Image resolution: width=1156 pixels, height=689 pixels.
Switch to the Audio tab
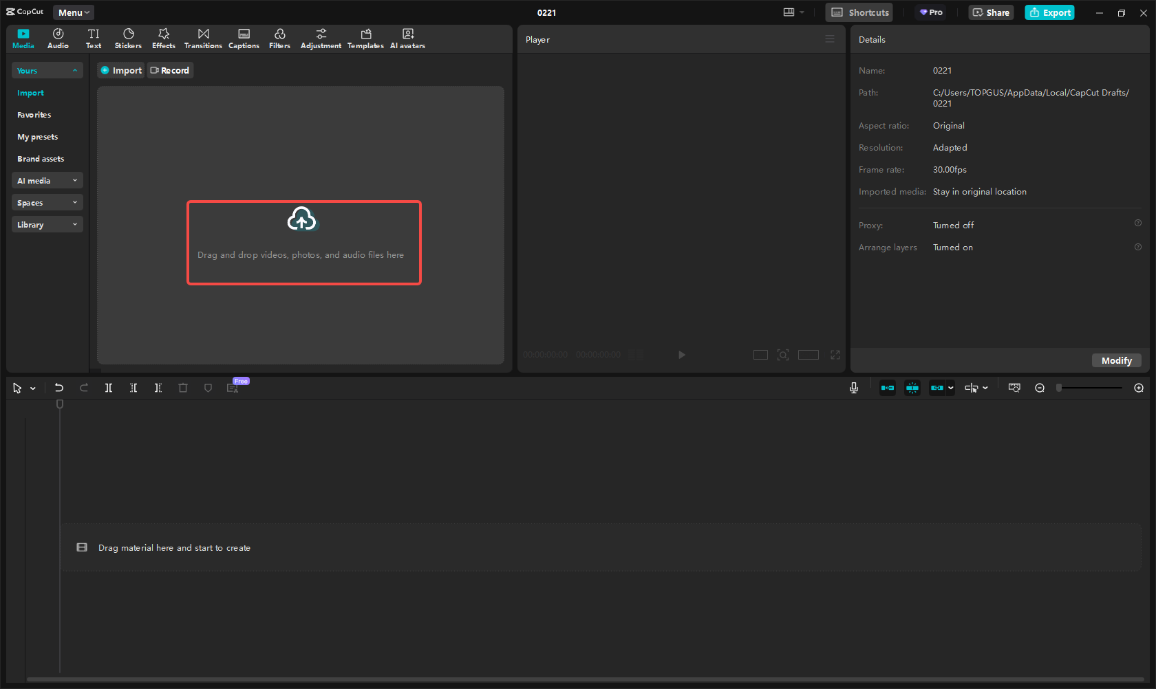(58, 39)
